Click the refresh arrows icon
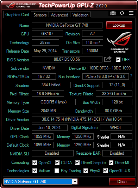 click(122, 13)
